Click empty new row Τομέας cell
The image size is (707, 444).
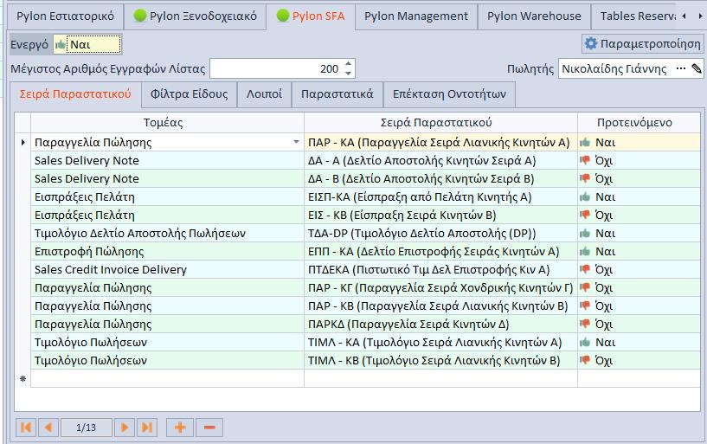pos(167,378)
